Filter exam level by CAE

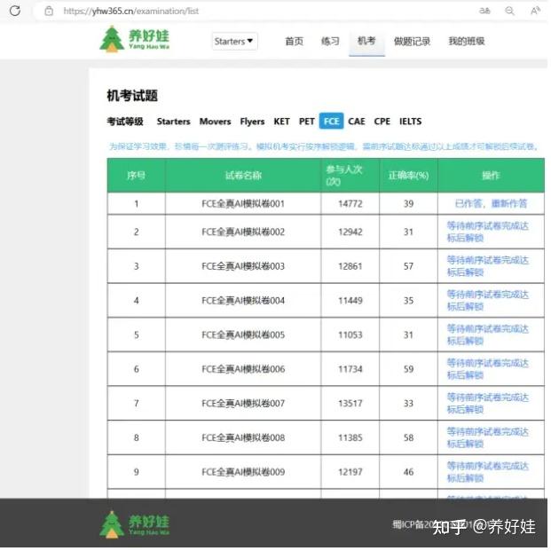pyautogui.click(x=357, y=122)
